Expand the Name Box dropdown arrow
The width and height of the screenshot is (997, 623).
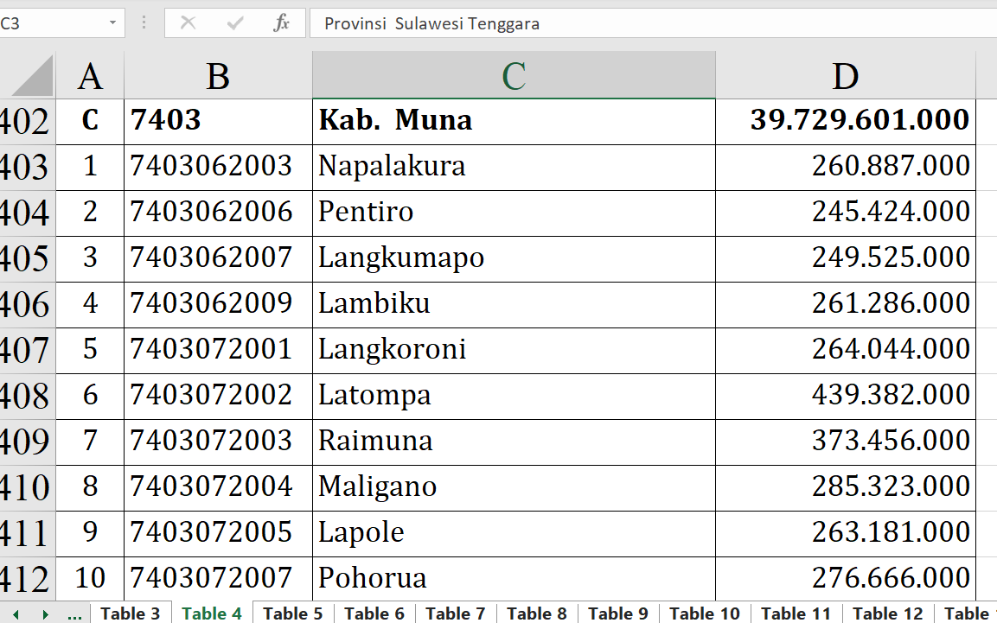112,23
